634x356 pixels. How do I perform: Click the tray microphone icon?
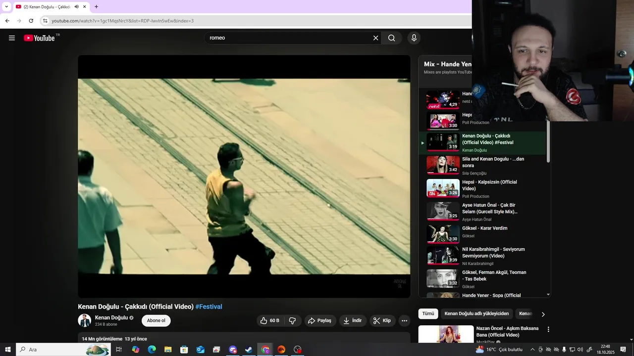point(564,350)
